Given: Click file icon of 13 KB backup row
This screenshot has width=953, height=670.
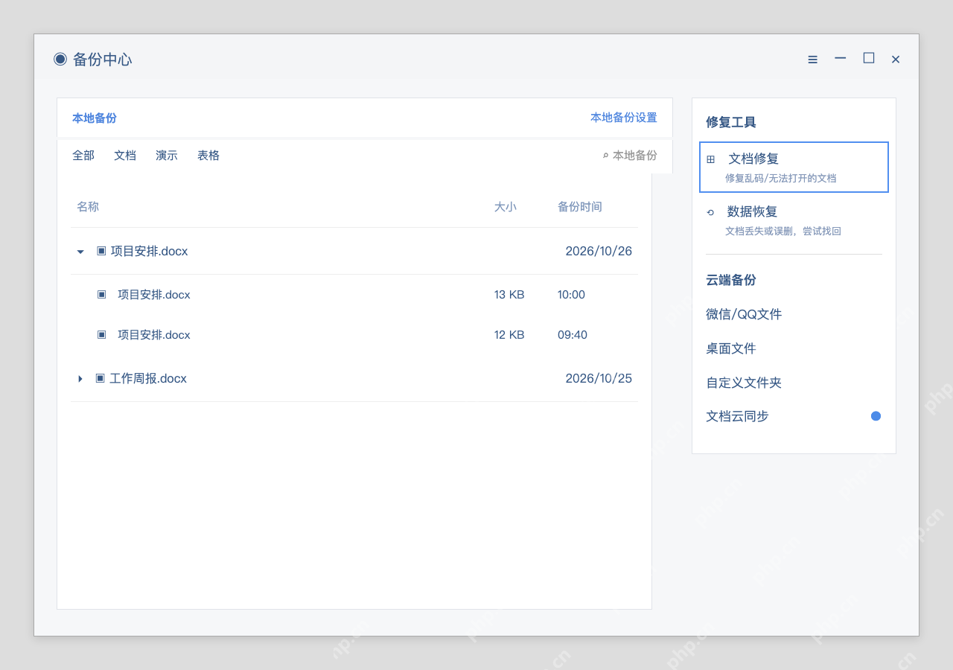Looking at the screenshot, I should pos(101,294).
